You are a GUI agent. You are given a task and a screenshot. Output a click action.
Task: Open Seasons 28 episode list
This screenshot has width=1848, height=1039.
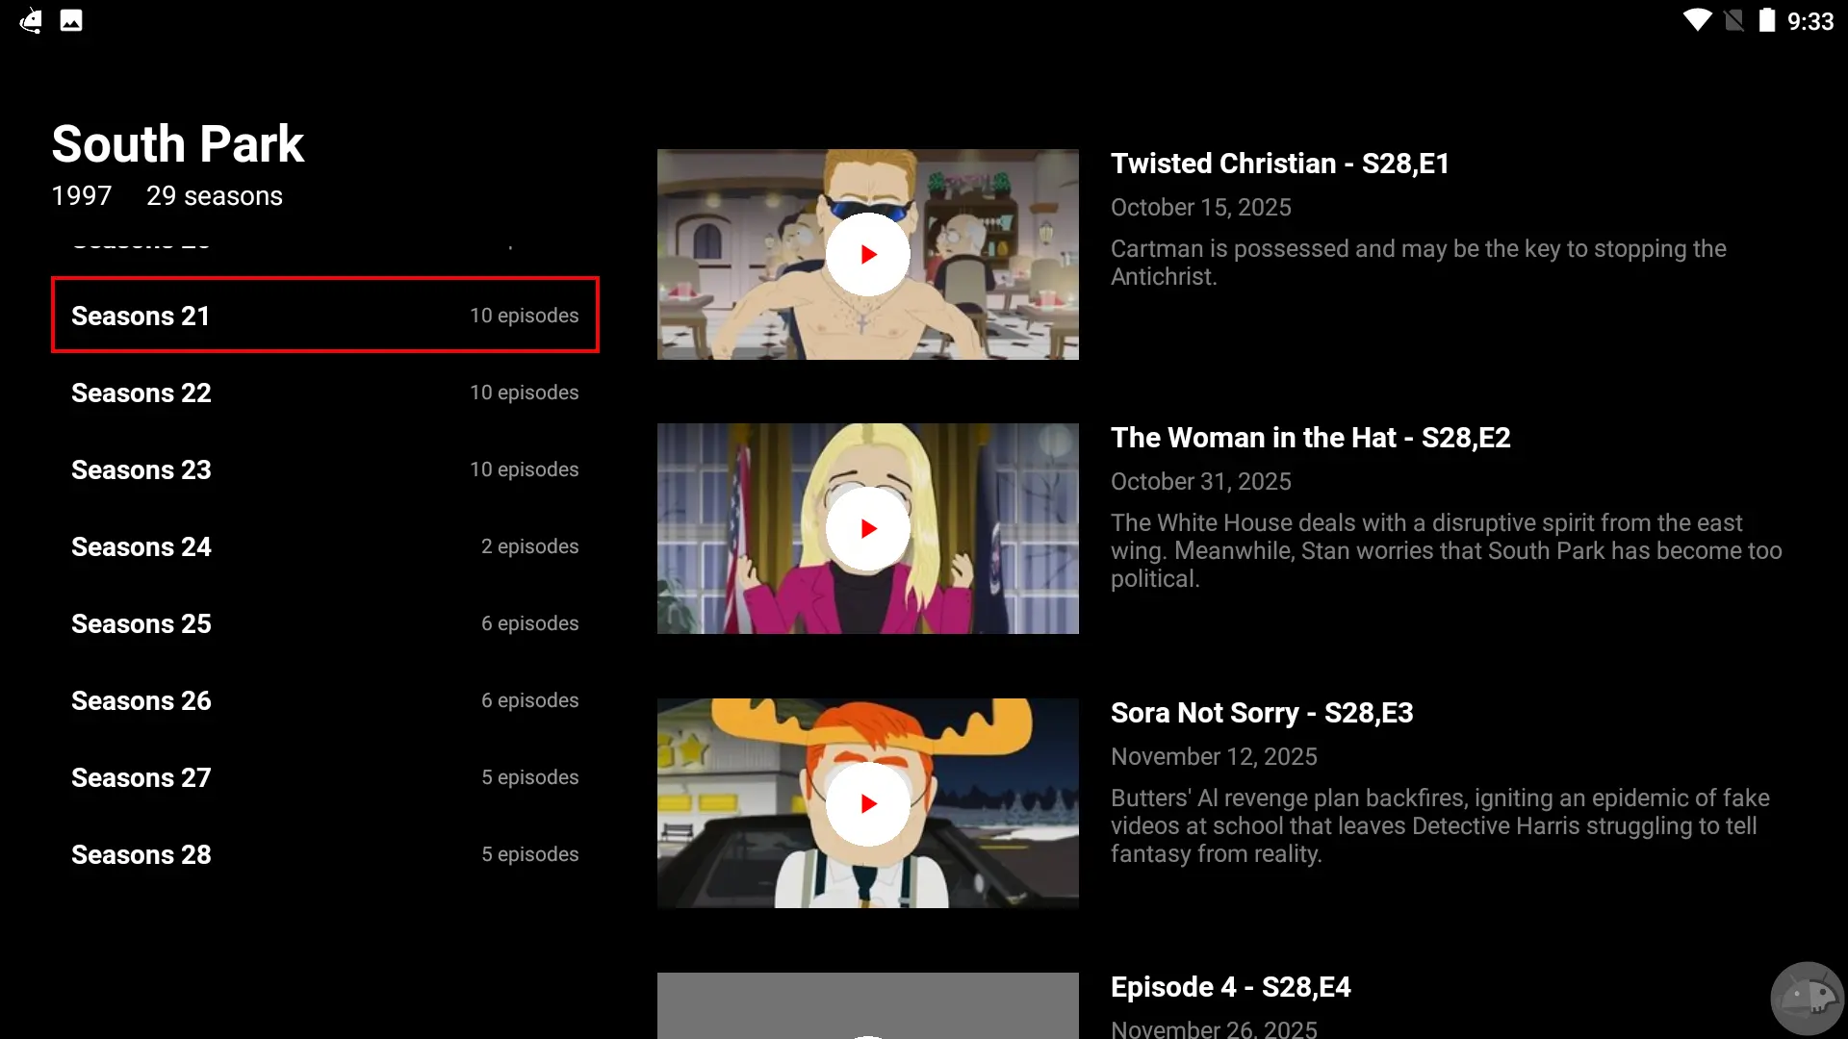(x=324, y=854)
